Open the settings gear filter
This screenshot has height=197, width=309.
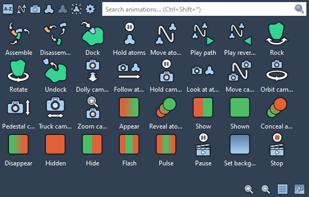(90, 9)
